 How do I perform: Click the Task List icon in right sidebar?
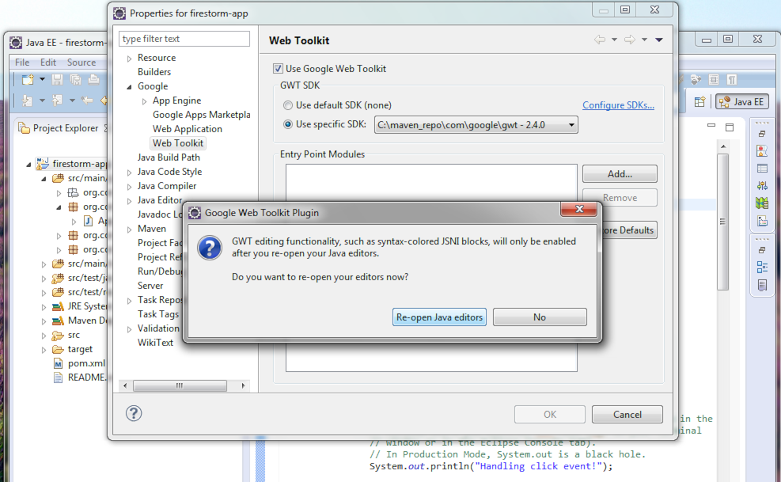pos(762,285)
